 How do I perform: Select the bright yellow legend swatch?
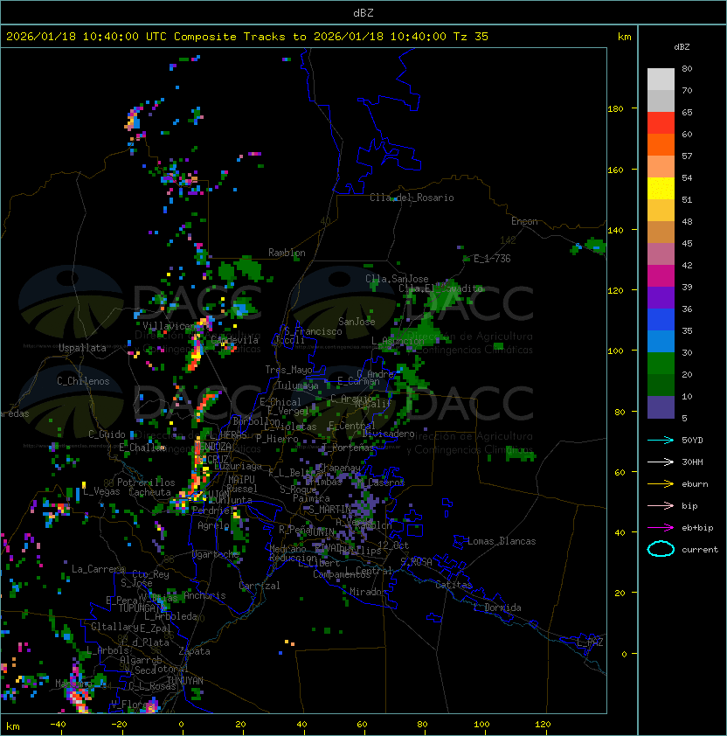pos(661,189)
